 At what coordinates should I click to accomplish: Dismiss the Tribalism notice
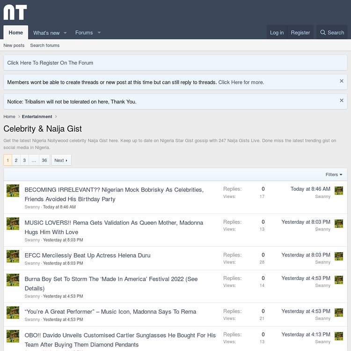tap(341, 100)
